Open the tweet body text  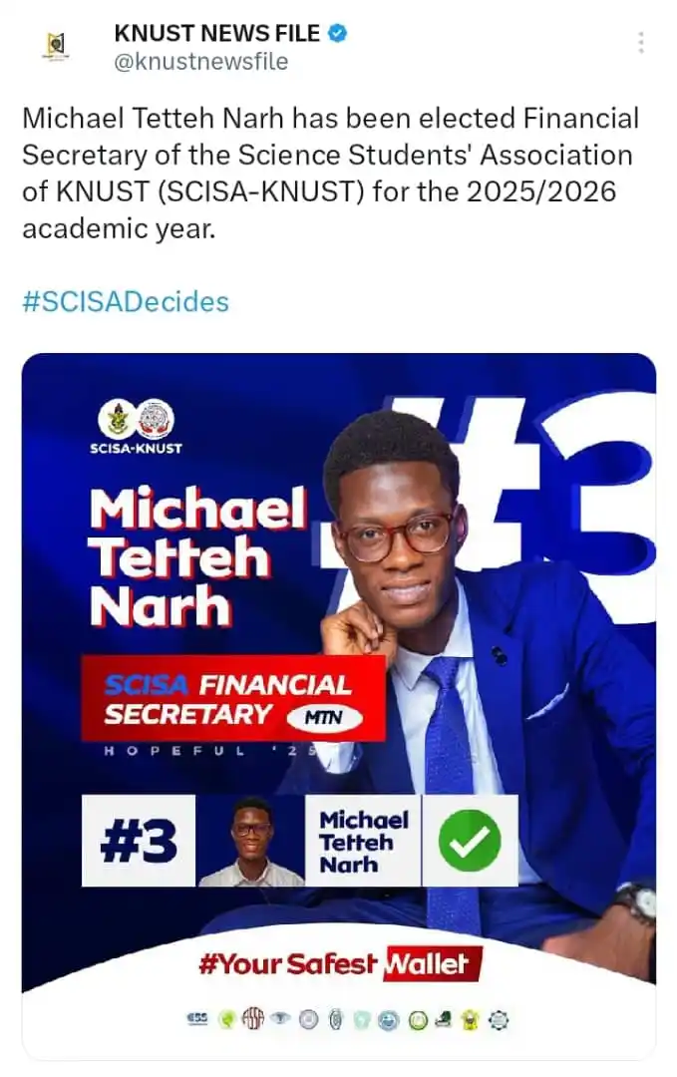pos(331,174)
